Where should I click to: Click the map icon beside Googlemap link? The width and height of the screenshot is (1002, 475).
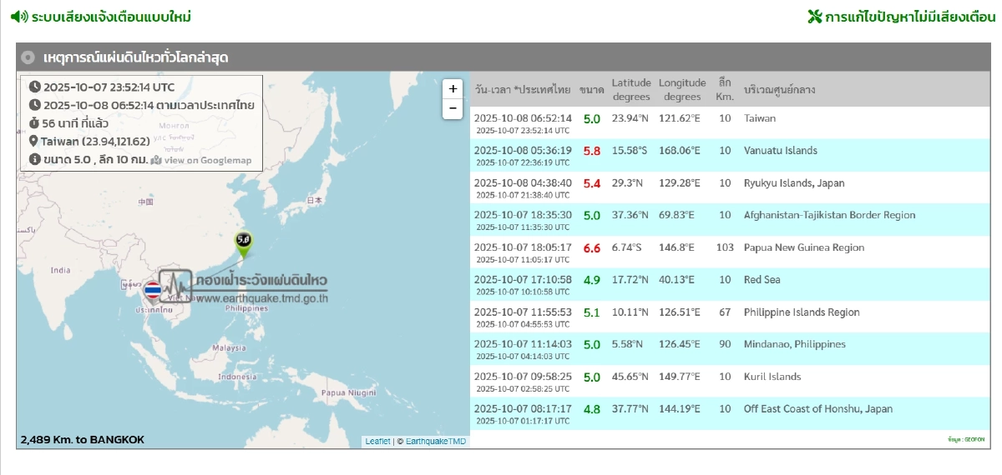[156, 160]
